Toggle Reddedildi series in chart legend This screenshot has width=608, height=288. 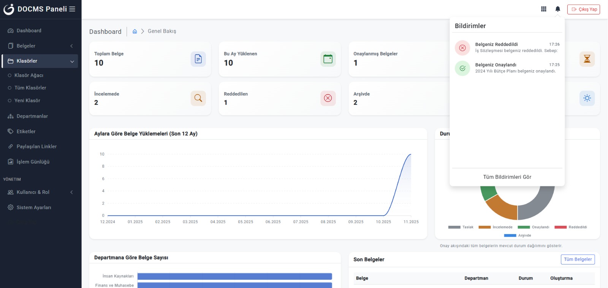570,227
